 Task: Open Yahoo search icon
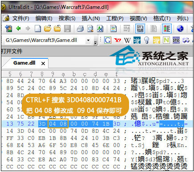pyautogui.click(x=117, y=40)
